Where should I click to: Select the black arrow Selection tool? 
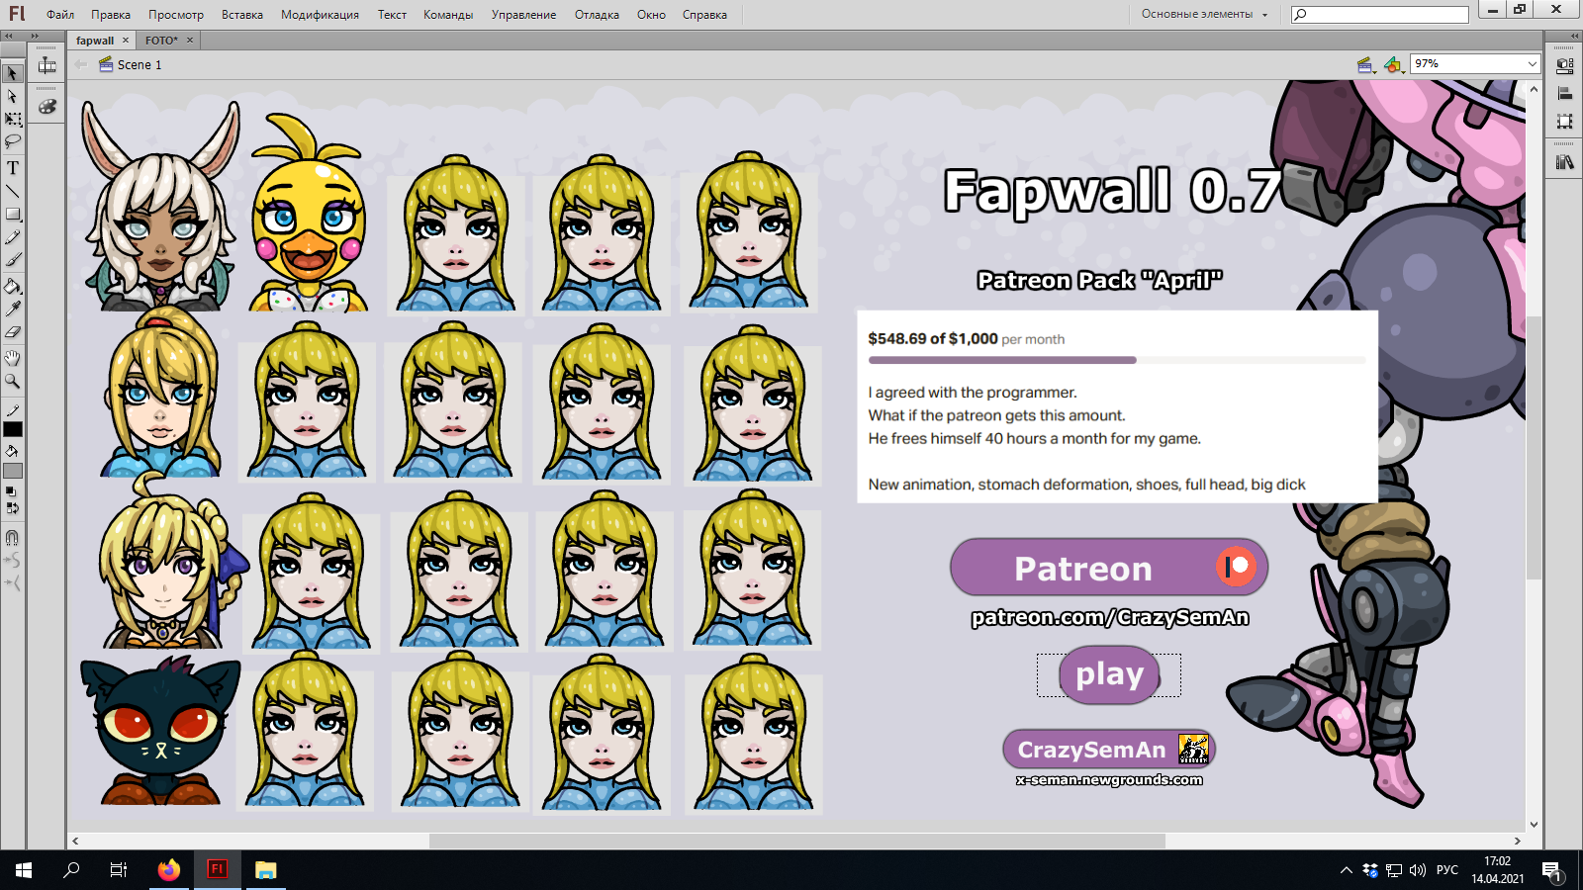(x=13, y=73)
